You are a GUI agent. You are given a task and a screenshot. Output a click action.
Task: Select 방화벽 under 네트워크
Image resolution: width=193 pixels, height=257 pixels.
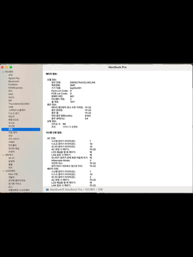[x=12, y=161]
